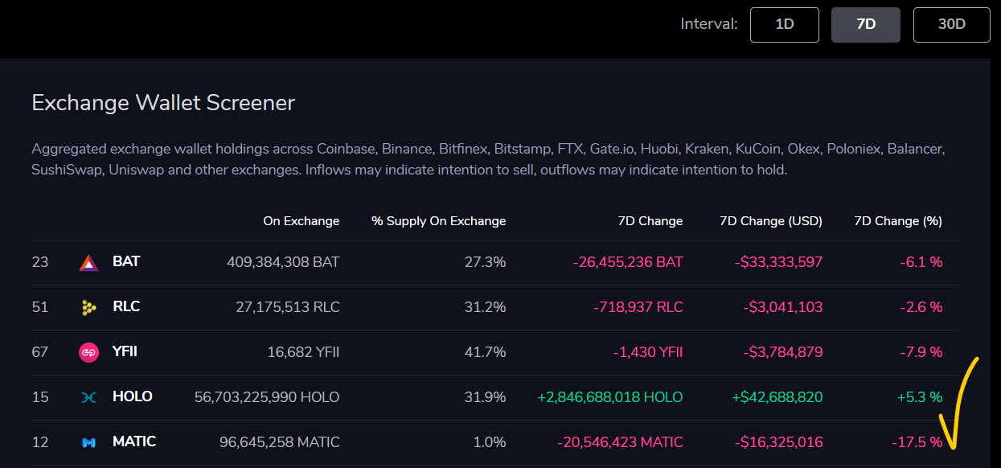The height and width of the screenshot is (468, 1001).
Task: Click the HOLO token icon
Action: (88, 397)
